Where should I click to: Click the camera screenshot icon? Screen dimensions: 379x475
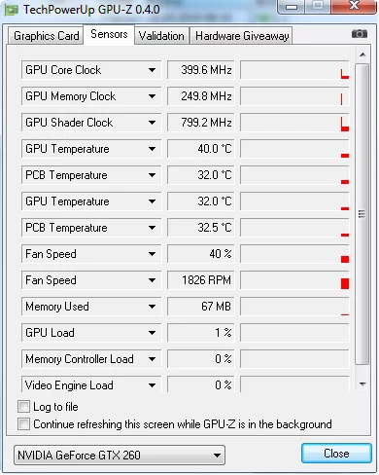[x=360, y=34]
